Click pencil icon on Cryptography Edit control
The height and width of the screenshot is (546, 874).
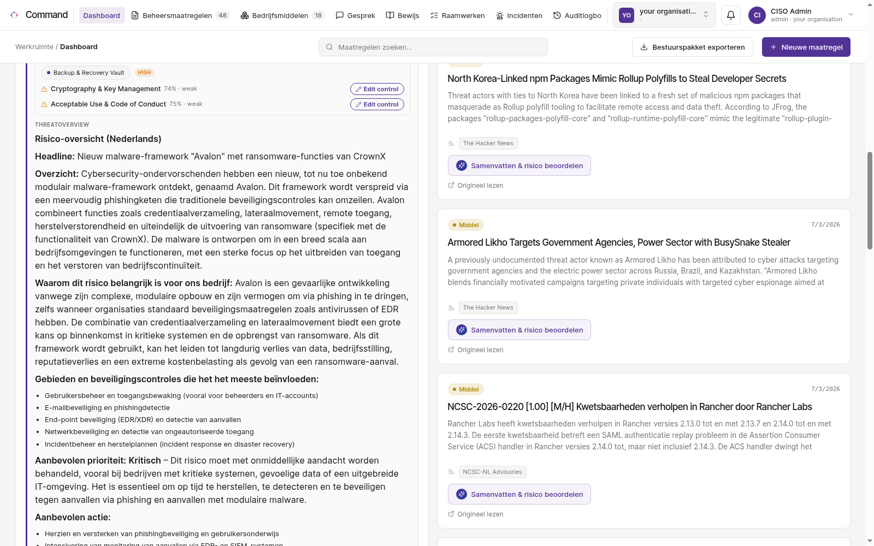pos(358,89)
